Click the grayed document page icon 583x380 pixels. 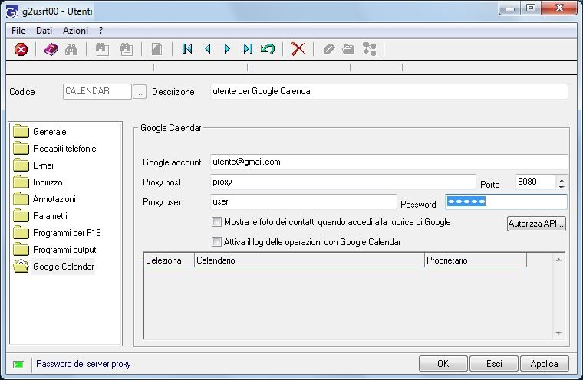pyautogui.click(x=157, y=49)
